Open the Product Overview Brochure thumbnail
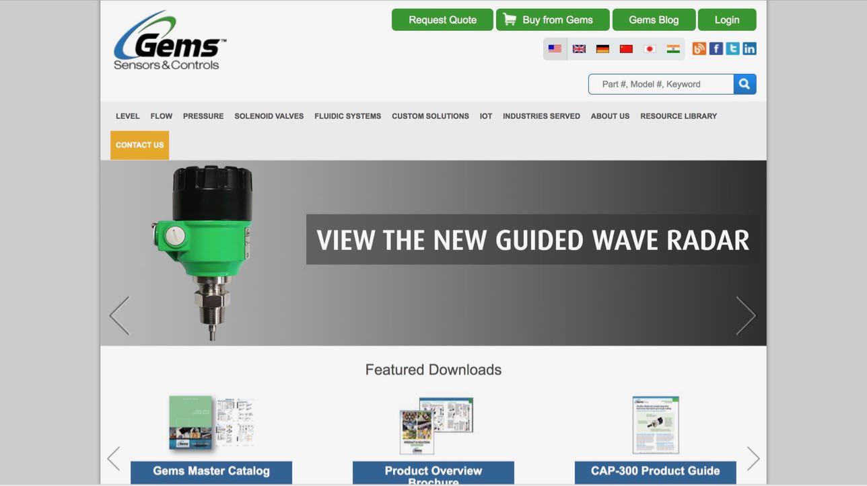 436,426
